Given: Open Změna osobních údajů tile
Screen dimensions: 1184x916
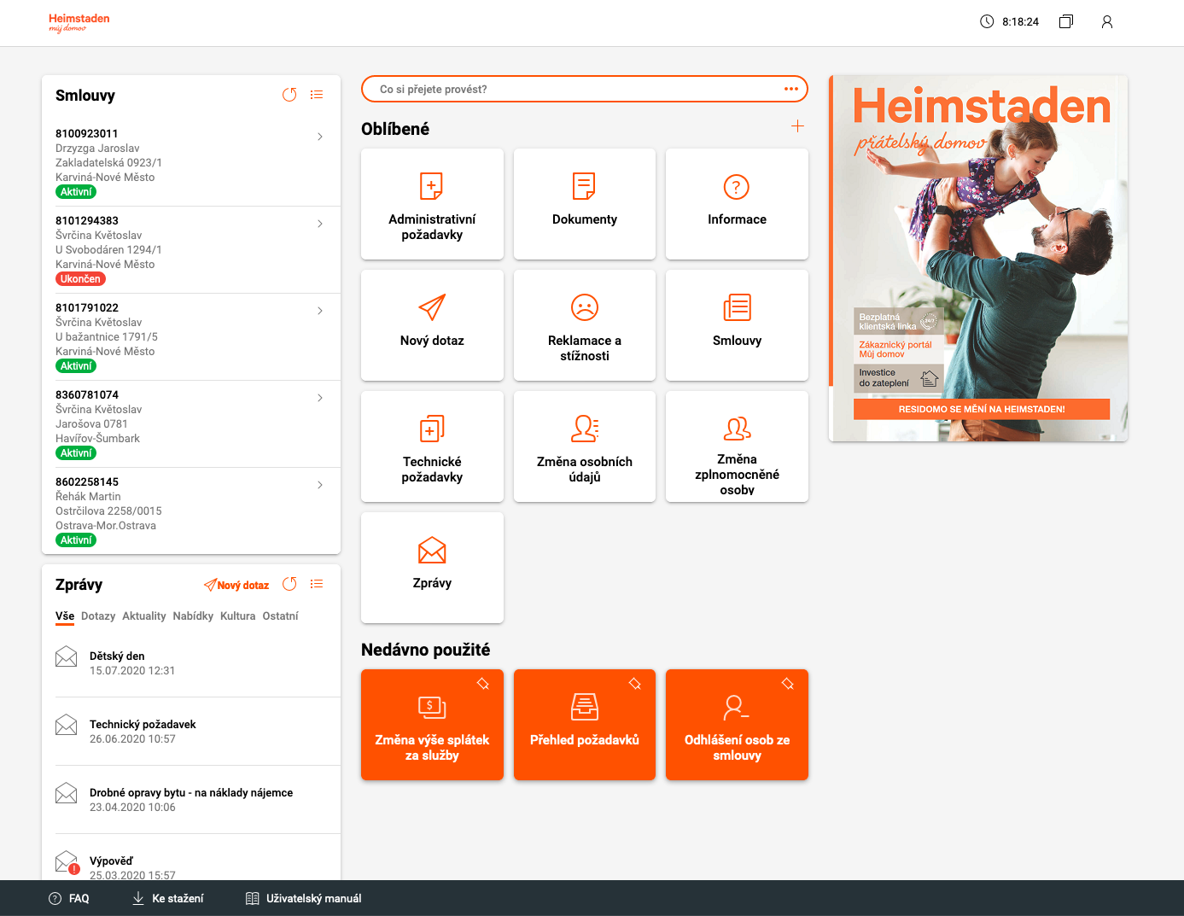Looking at the screenshot, I should click(x=585, y=446).
